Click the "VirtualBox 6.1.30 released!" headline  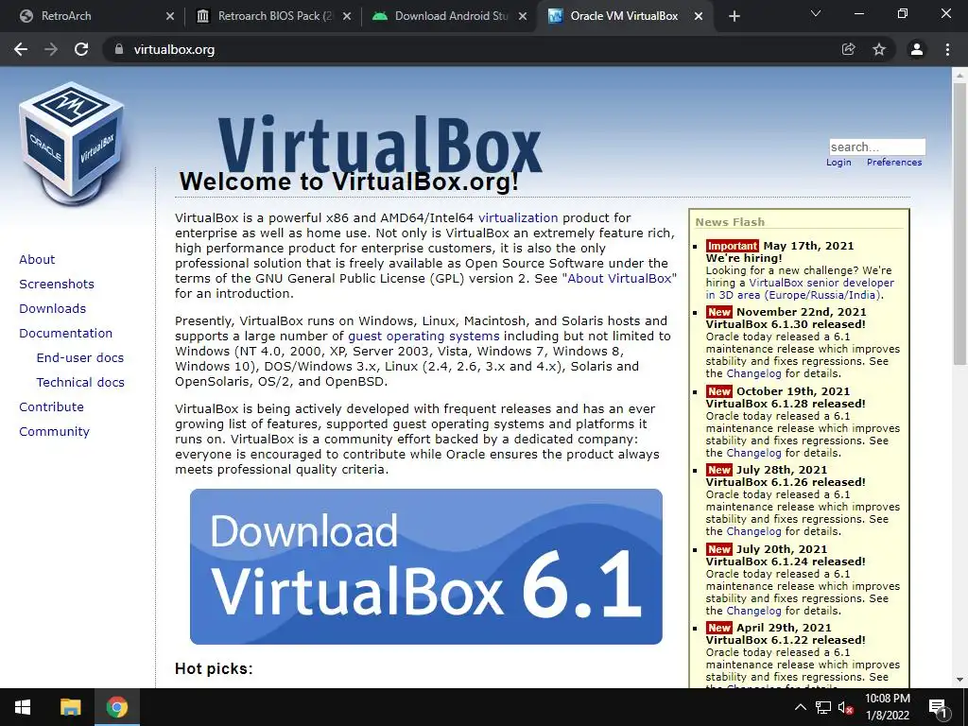click(x=786, y=324)
